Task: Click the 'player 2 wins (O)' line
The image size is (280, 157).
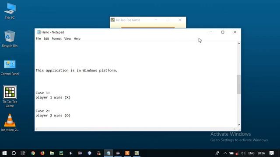Action: (x=53, y=116)
